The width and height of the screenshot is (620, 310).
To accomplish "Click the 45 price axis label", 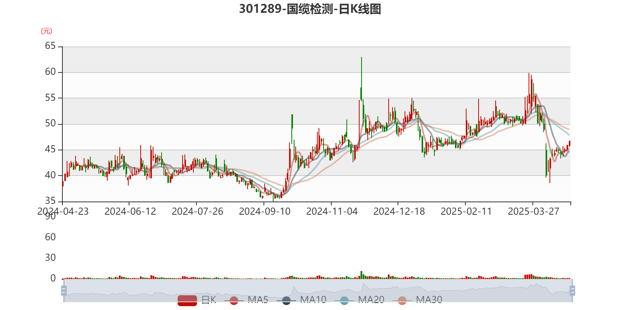I will [x=50, y=150].
